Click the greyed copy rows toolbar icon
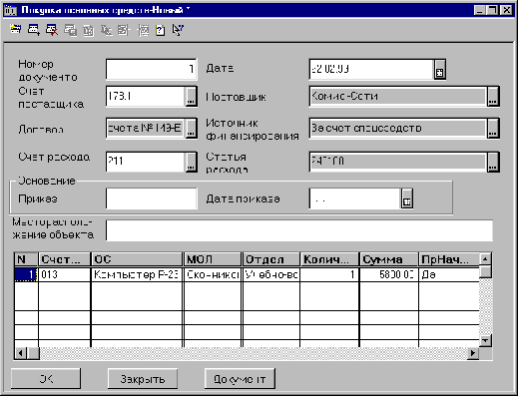 point(70,30)
